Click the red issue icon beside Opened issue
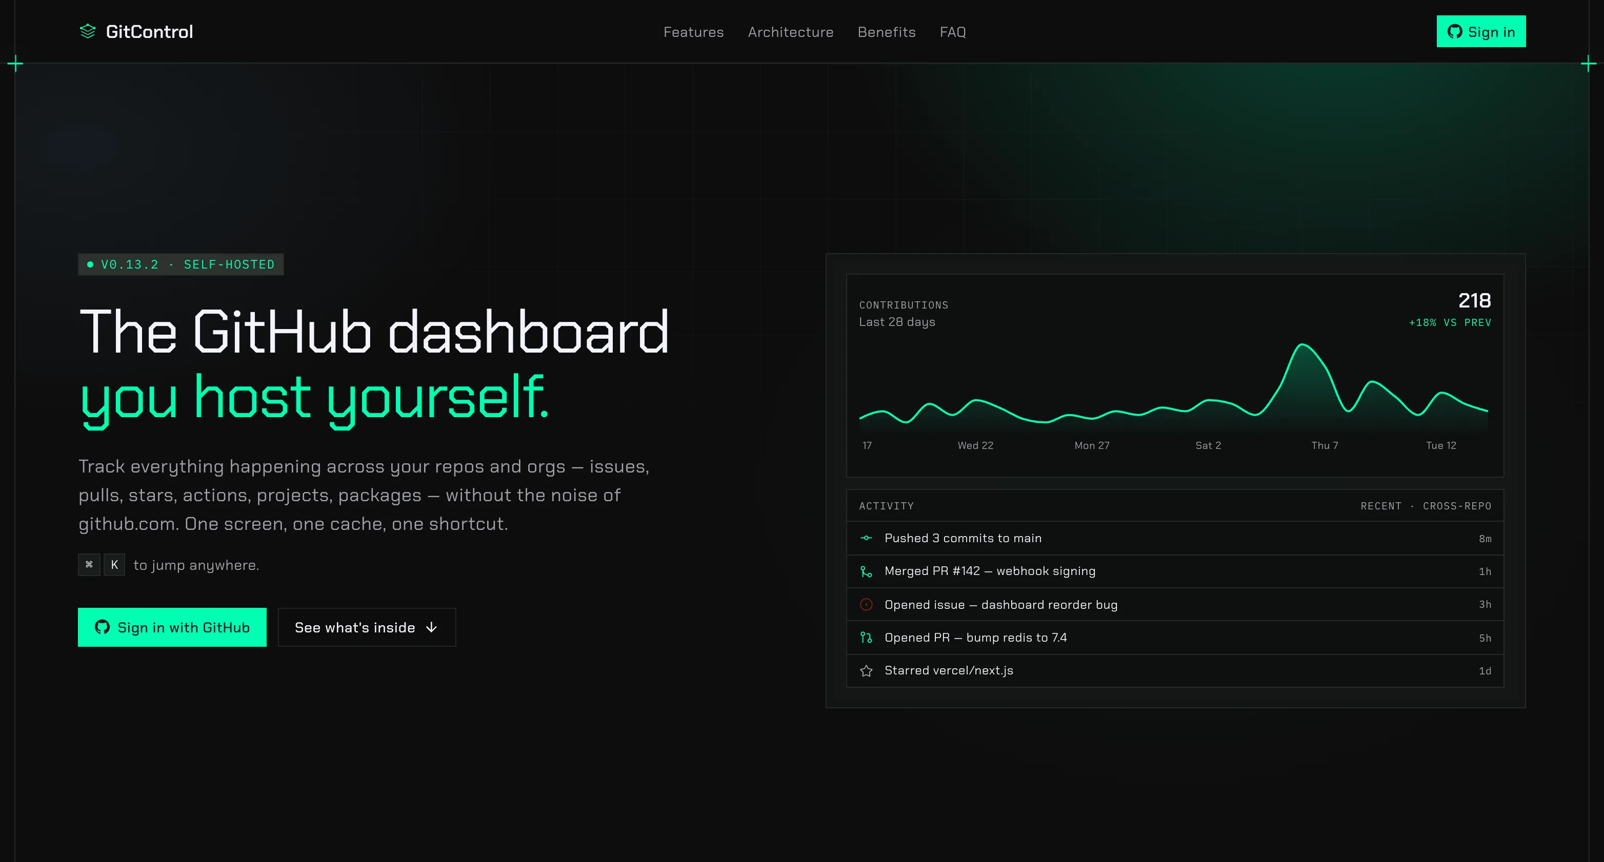 click(866, 604)
